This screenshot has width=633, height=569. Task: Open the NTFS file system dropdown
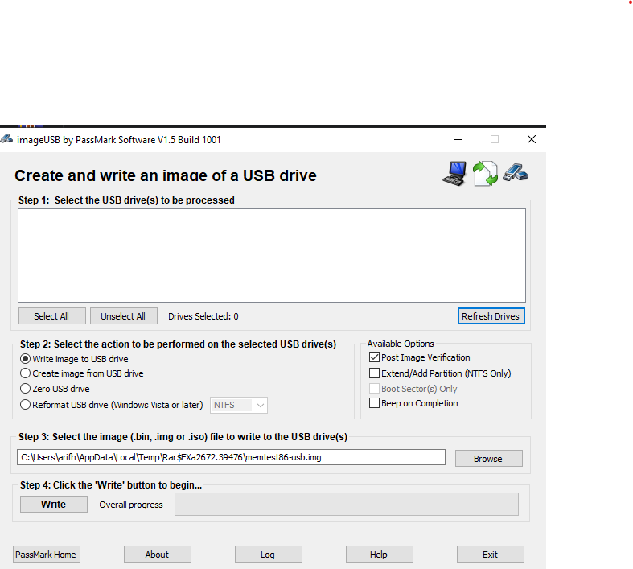pyautogui.click(x=239, y=405)
